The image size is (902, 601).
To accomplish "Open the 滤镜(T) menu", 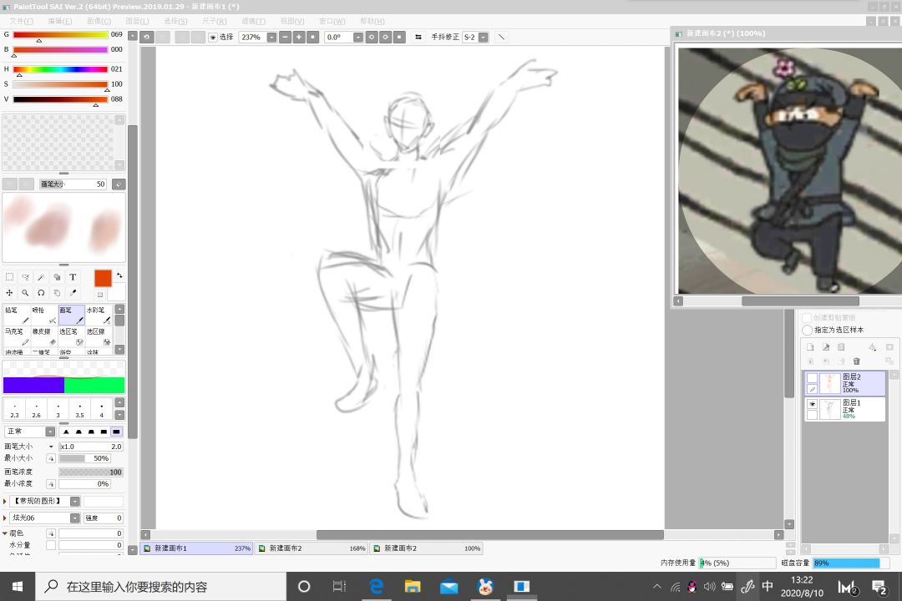I will tap(254, 21).
